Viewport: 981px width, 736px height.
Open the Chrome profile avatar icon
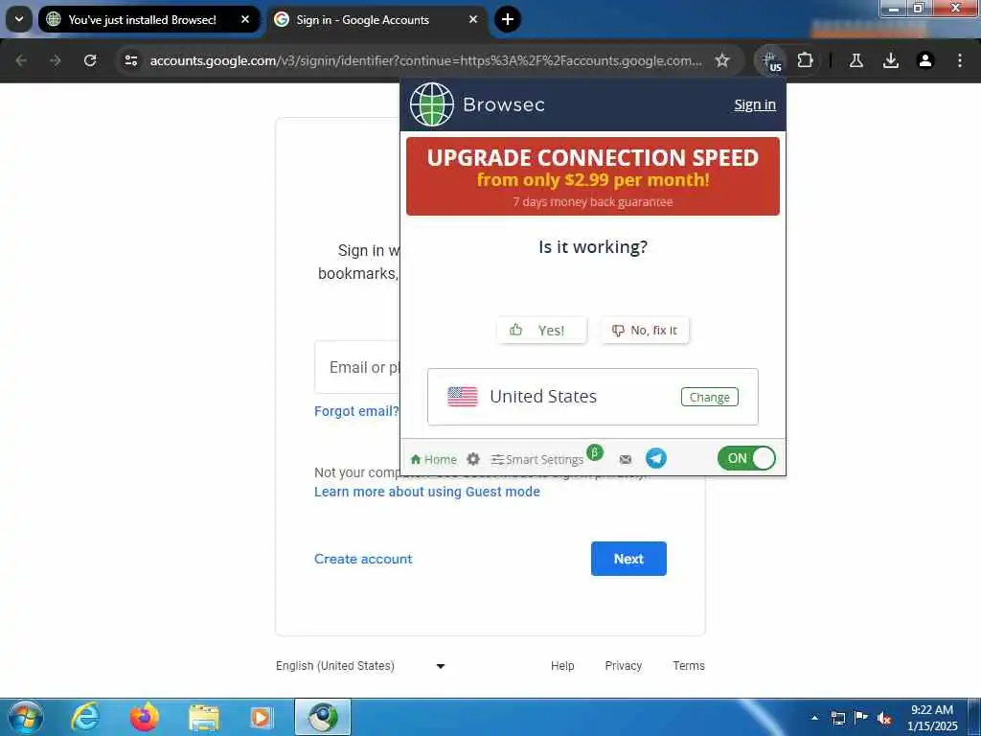[x=925, y=60]
